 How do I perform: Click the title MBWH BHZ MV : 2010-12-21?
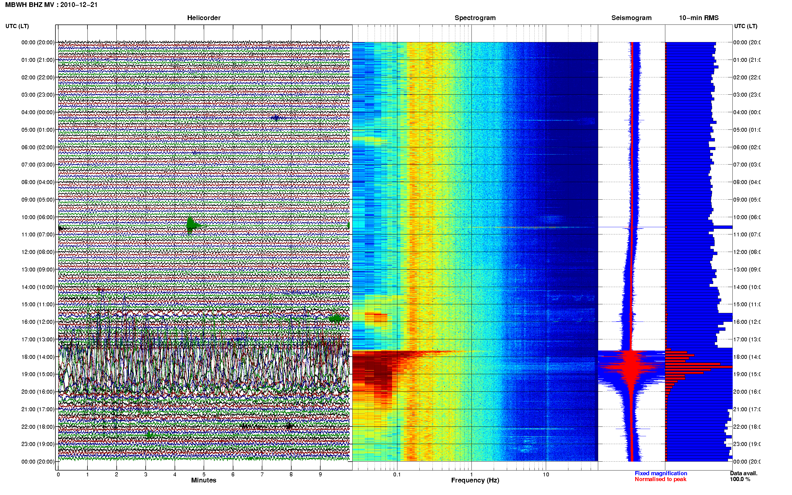click(52, 5)
